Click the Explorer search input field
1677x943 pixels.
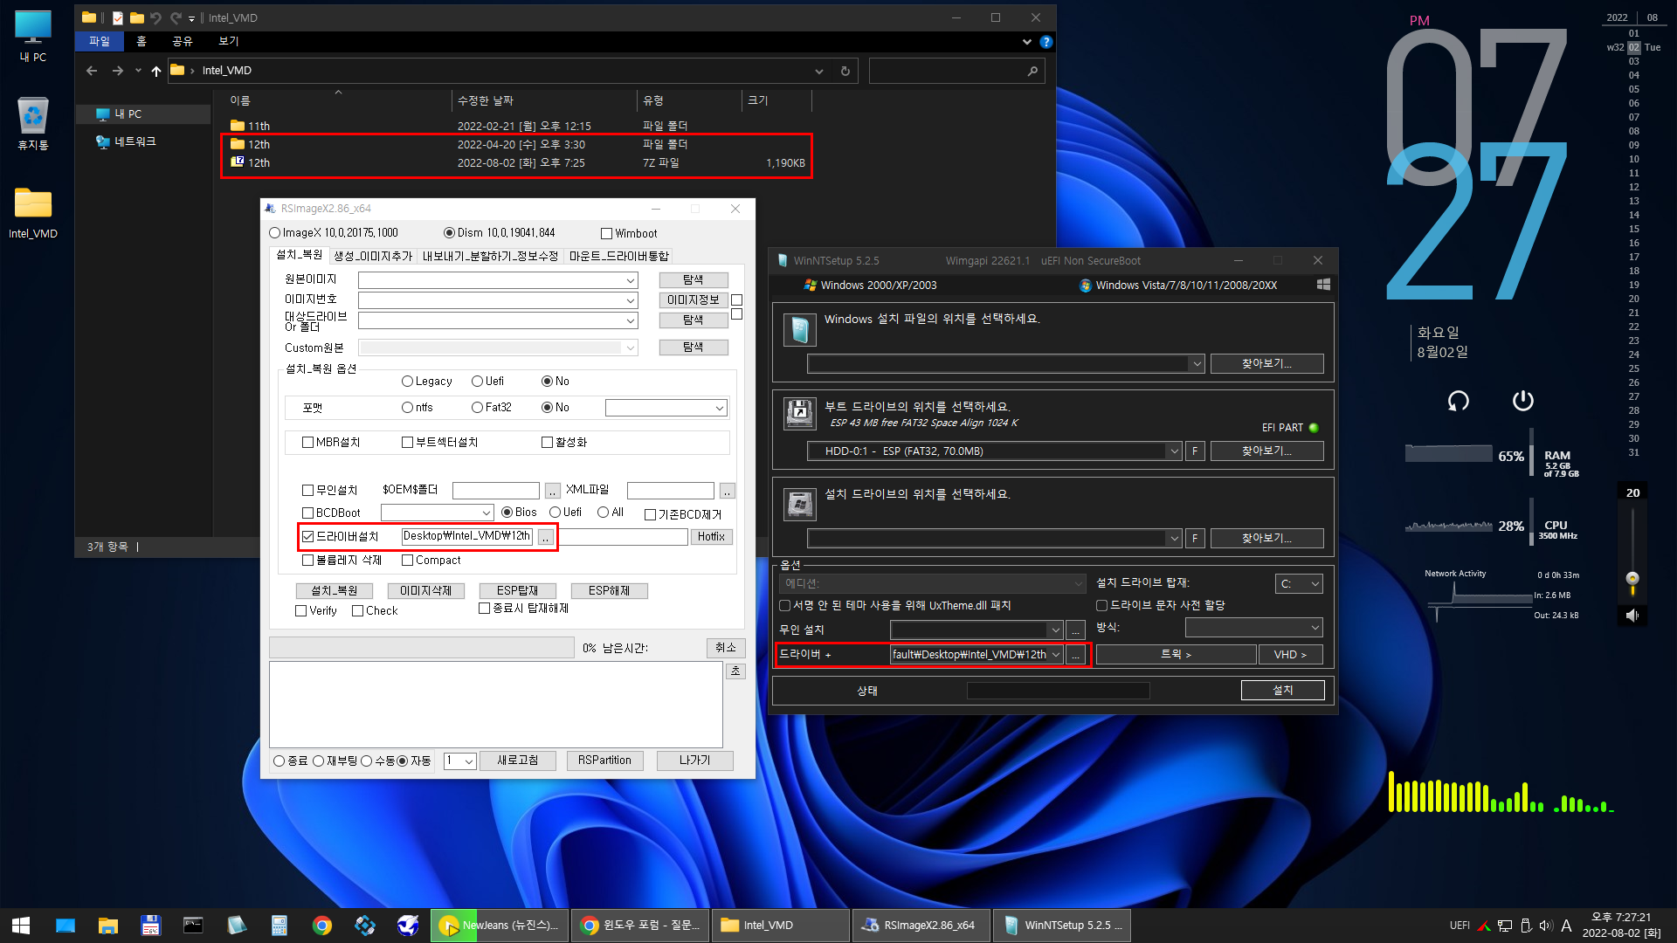click(x=948, y=71)
